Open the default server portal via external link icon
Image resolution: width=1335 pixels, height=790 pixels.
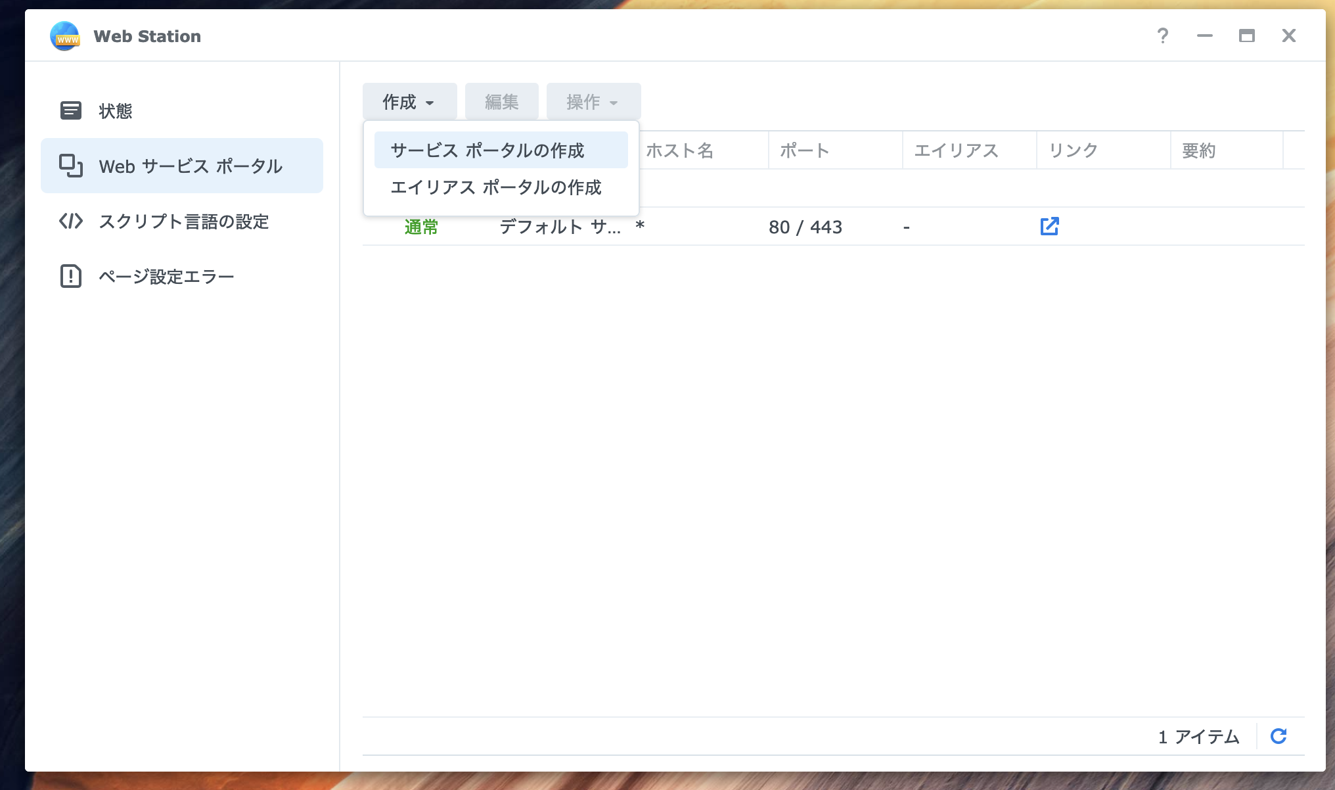(x=1049, y=226)
